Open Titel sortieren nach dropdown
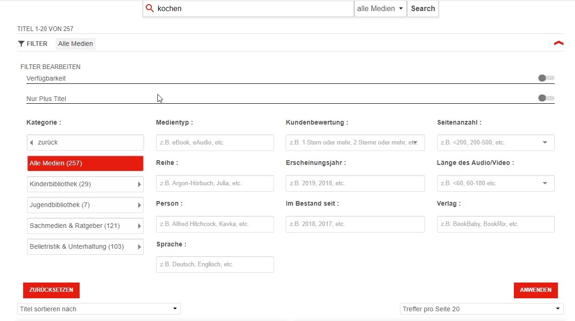This screenshot has height=321, width=575. [99, 309]
